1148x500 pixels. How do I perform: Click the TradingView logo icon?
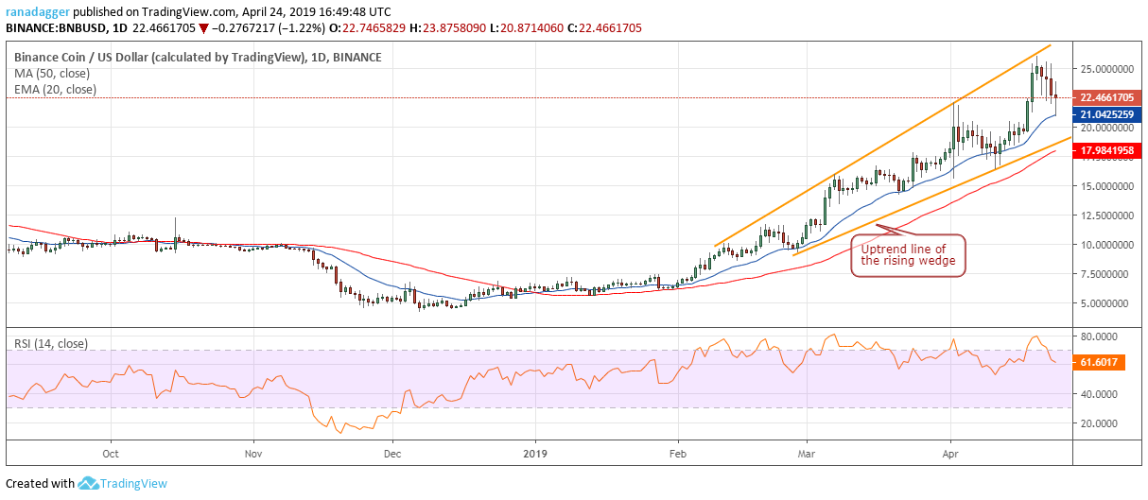pos(90,484)
